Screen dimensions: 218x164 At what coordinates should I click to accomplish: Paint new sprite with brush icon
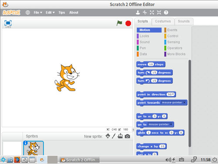point(114,136)
